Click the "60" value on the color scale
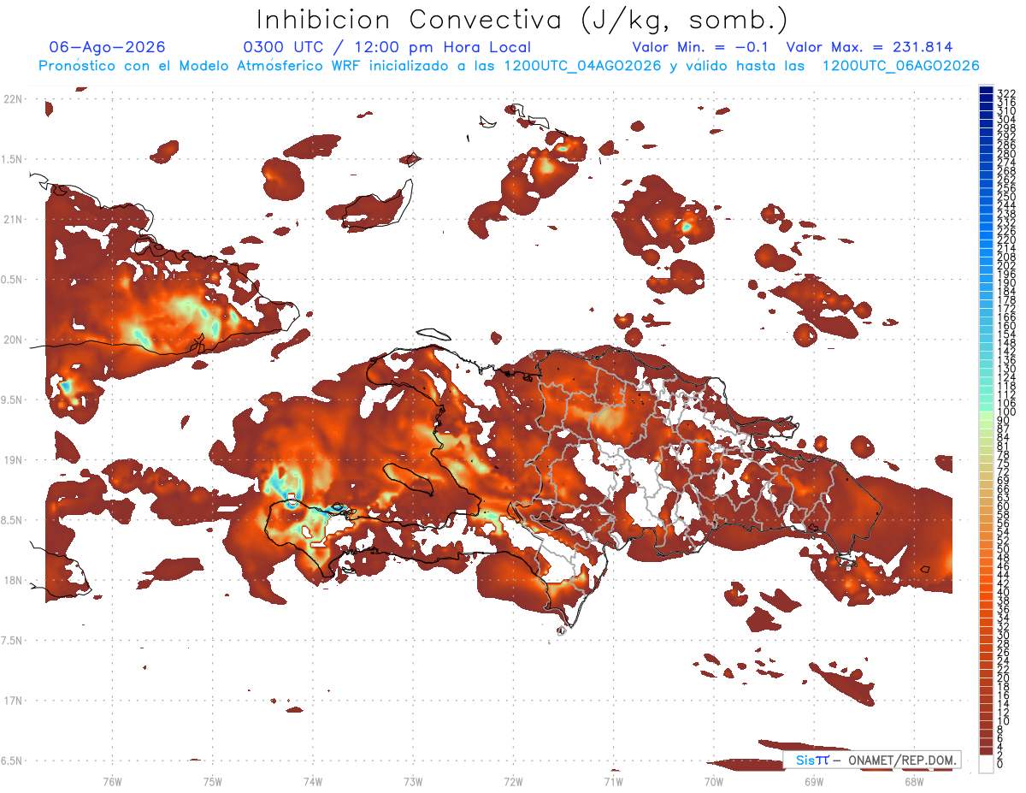Viewport: 1026px width, 793px height. point(1004,506)
